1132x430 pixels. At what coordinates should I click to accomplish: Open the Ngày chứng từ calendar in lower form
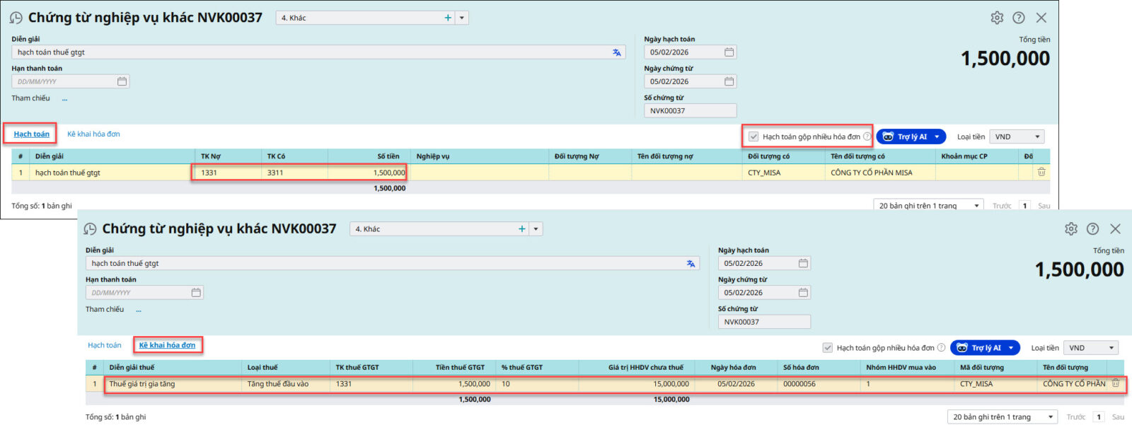point(803,293)
